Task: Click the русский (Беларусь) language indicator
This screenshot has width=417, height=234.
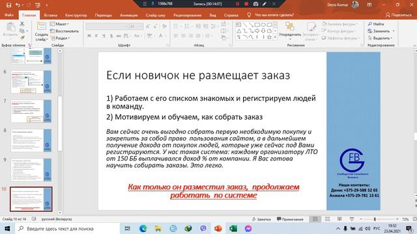Action: tap(57, 219)
